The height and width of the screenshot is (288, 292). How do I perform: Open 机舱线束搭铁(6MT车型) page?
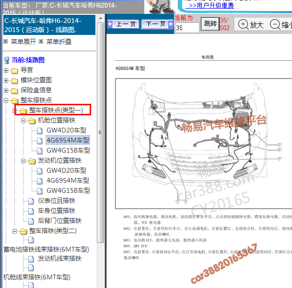(x=37, y=277)
